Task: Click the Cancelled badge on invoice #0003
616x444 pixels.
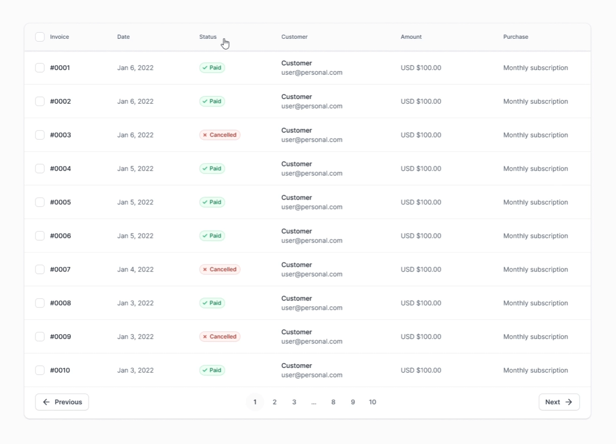Action: click(x=220, y=135)
